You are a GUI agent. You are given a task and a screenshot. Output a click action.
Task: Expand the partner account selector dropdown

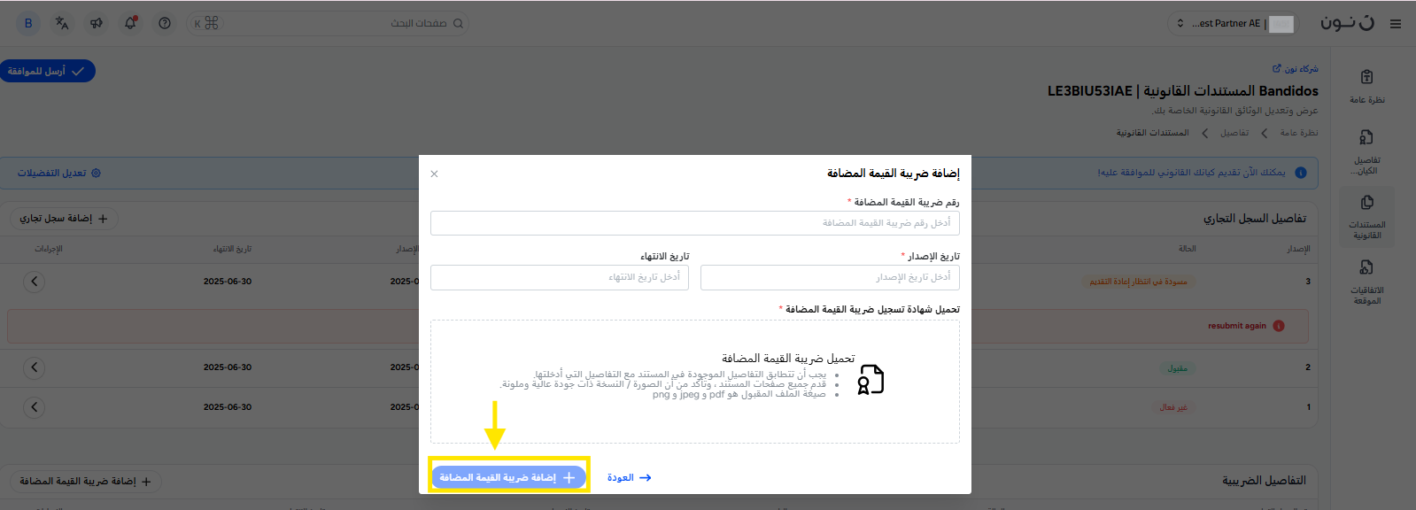(x=1231, y=24)
